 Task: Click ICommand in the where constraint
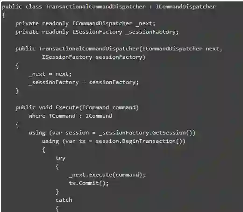99,116
